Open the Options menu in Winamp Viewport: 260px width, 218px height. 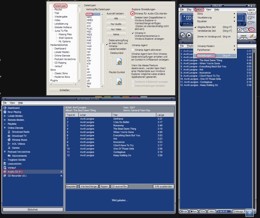[199, 10]
